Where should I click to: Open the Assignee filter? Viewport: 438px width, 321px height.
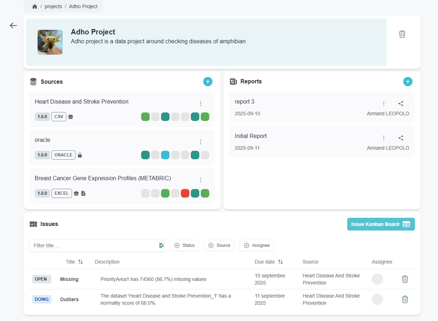point(256,245)
